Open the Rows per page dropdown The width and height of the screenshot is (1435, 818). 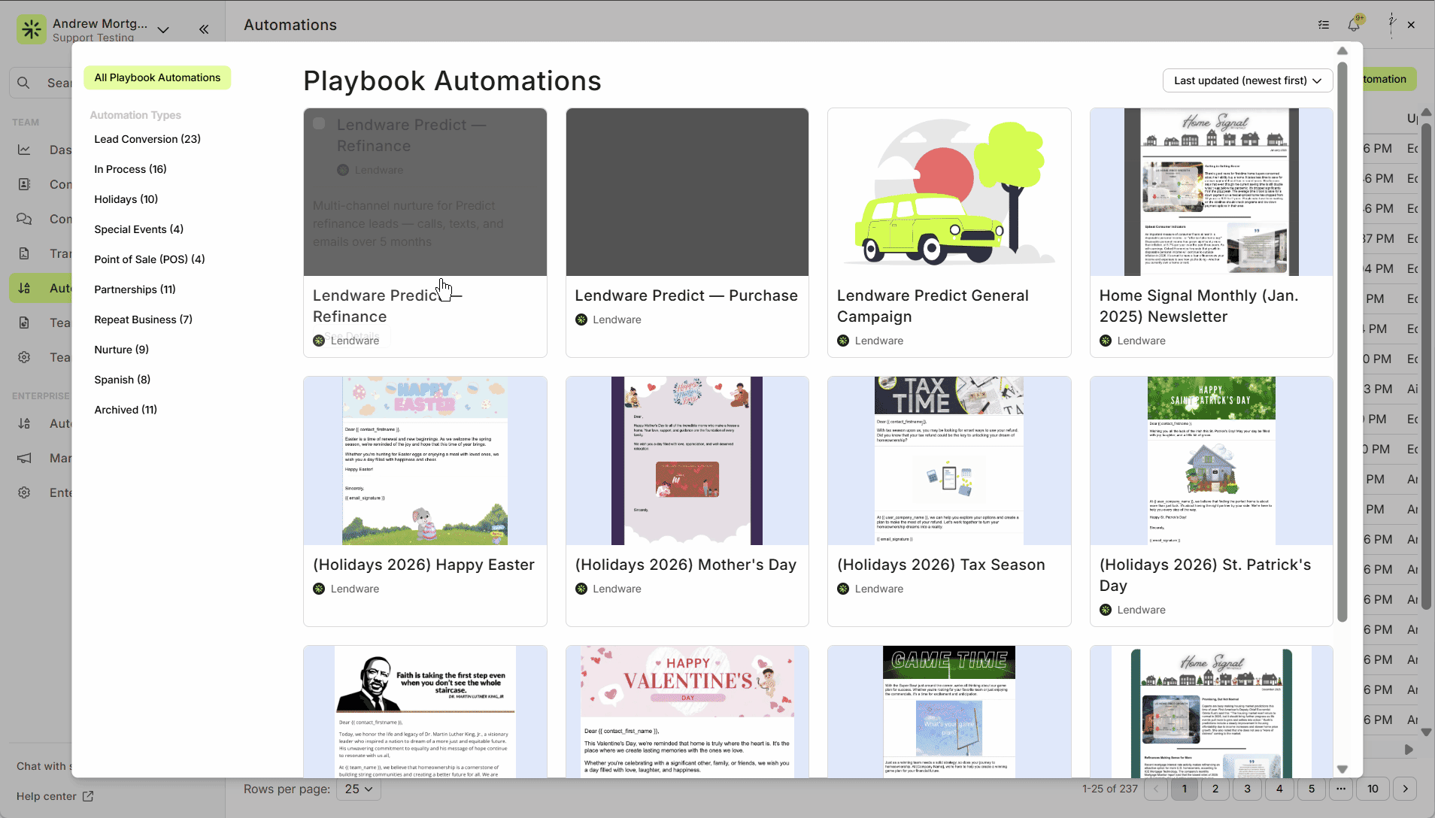tap(359, 789)
